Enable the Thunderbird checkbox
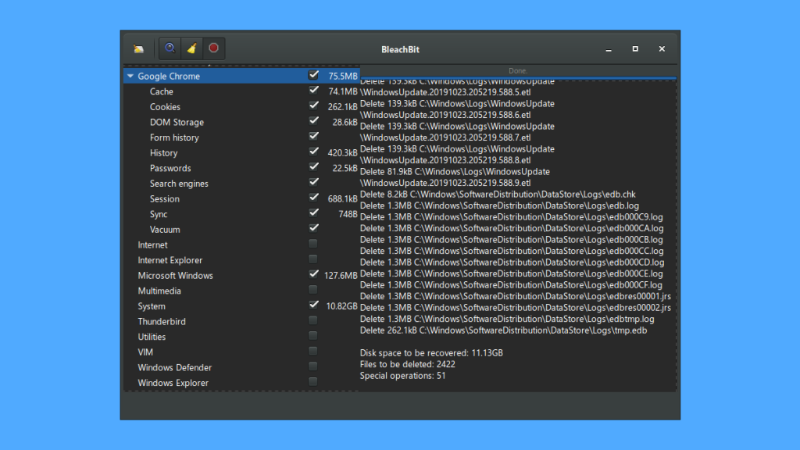 [x=313, y=320]
